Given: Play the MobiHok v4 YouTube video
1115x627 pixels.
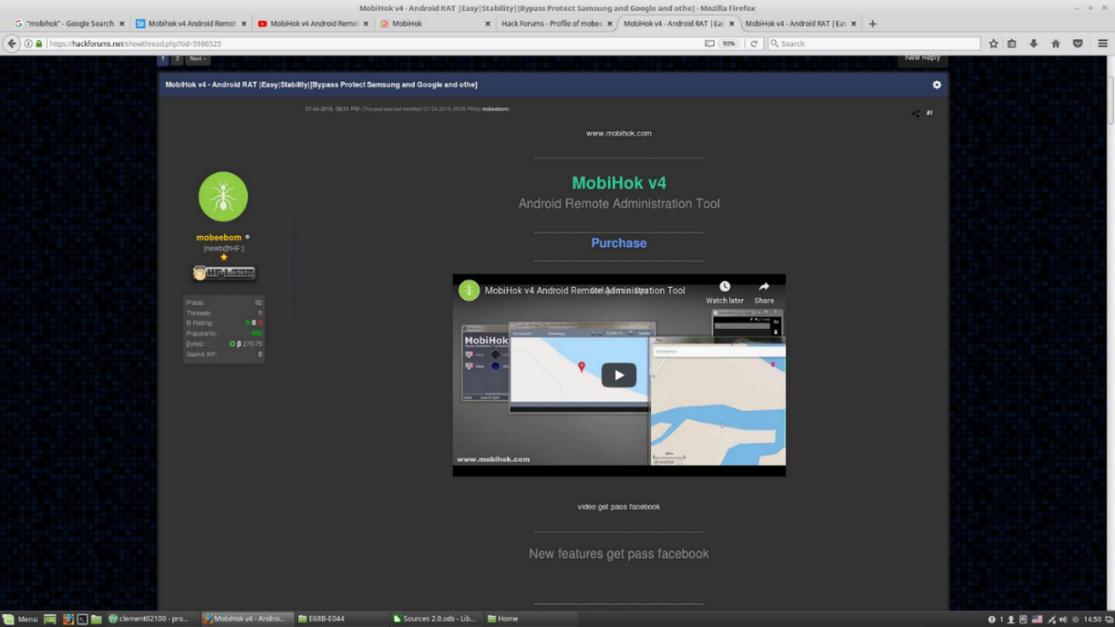Looking at the screenshot, I should 618,374.
